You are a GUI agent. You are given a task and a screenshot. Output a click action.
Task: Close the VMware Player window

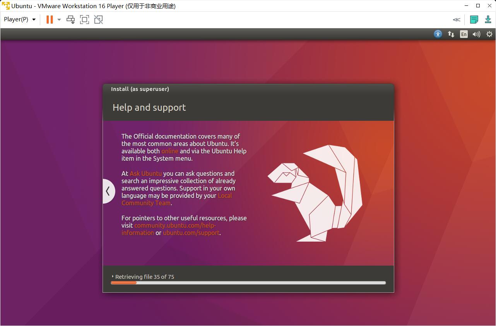tap(489, 6)
